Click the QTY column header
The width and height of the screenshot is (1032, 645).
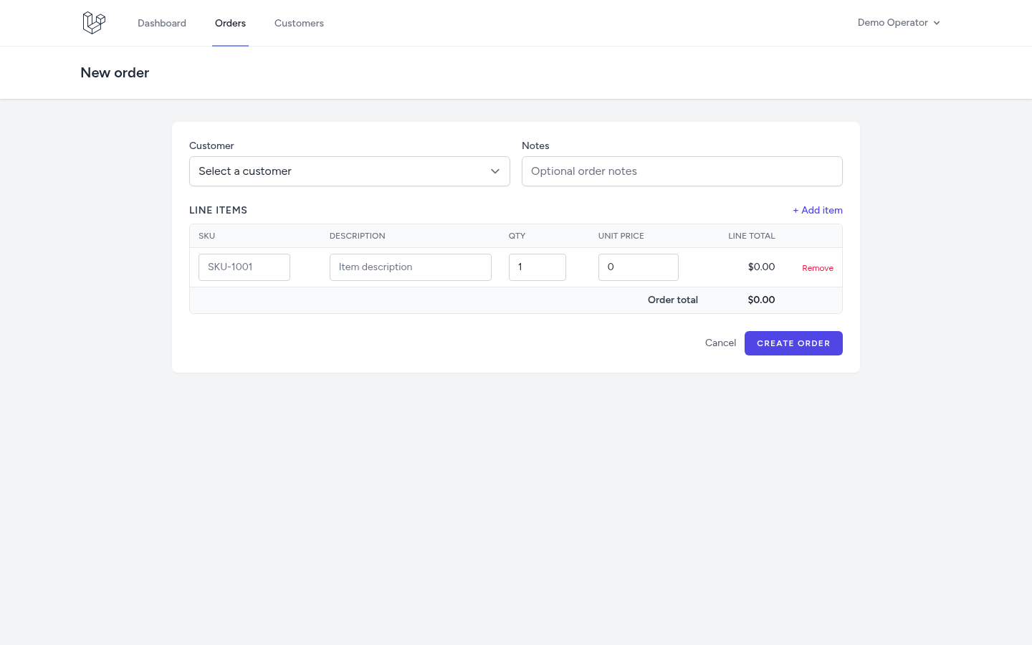coord(517,236)
